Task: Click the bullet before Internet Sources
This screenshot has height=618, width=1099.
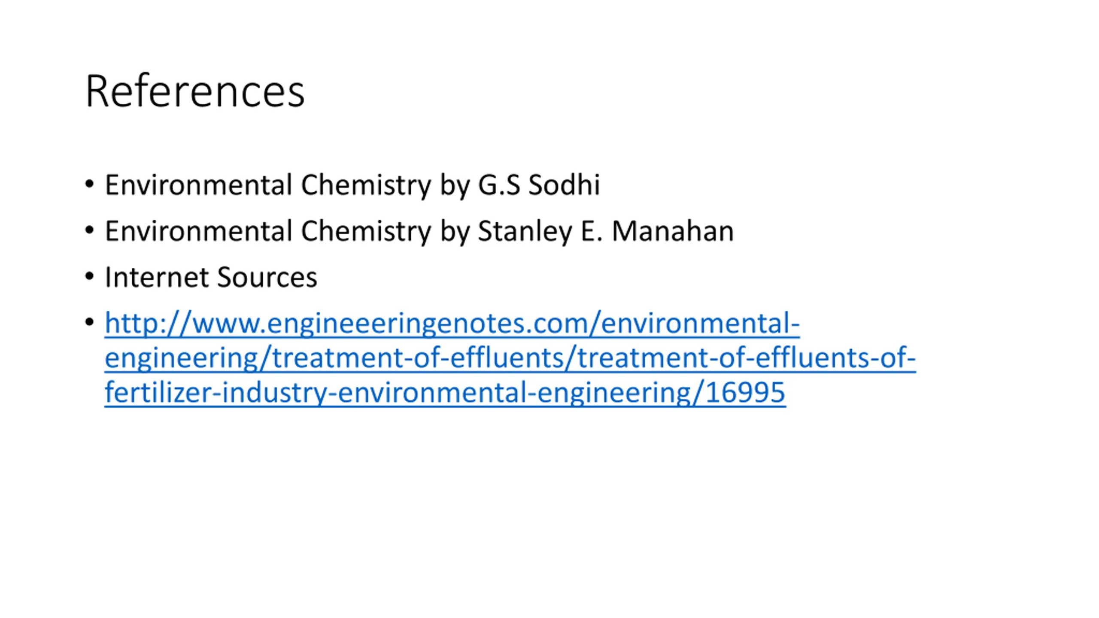Action: pos(89,276)
